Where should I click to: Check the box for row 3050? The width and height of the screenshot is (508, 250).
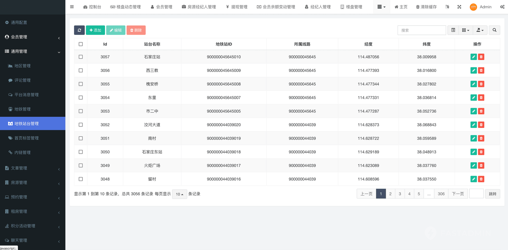coord(81,152)
